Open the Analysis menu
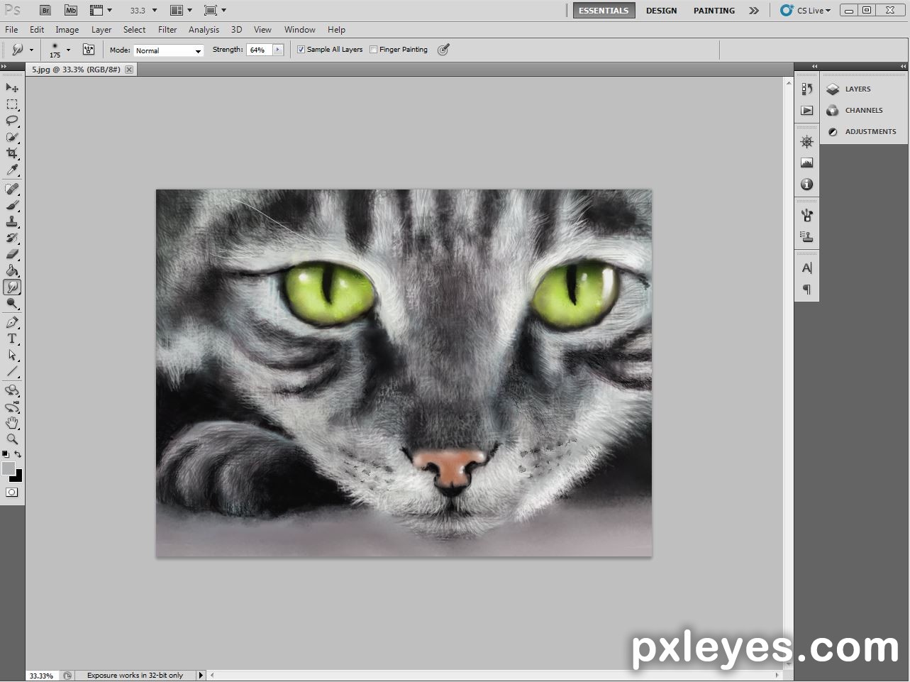Screen dimensions: 910x682 point(204,30)
